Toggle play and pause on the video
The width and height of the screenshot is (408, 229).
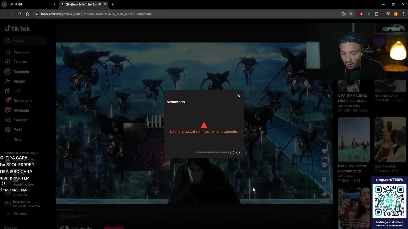tap(63, 216)
